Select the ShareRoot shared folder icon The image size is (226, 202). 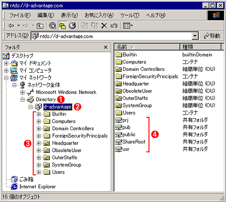coord(119,142)
